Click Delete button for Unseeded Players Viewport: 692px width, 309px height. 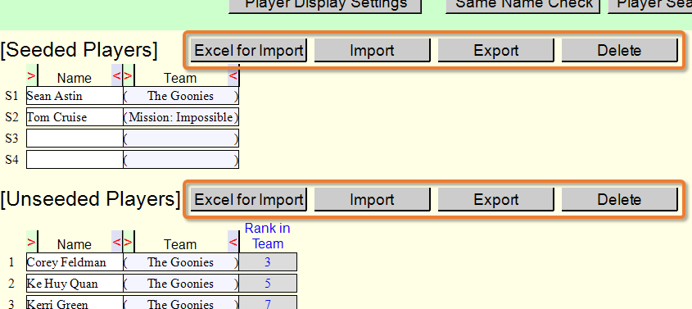tap(619, 199)
